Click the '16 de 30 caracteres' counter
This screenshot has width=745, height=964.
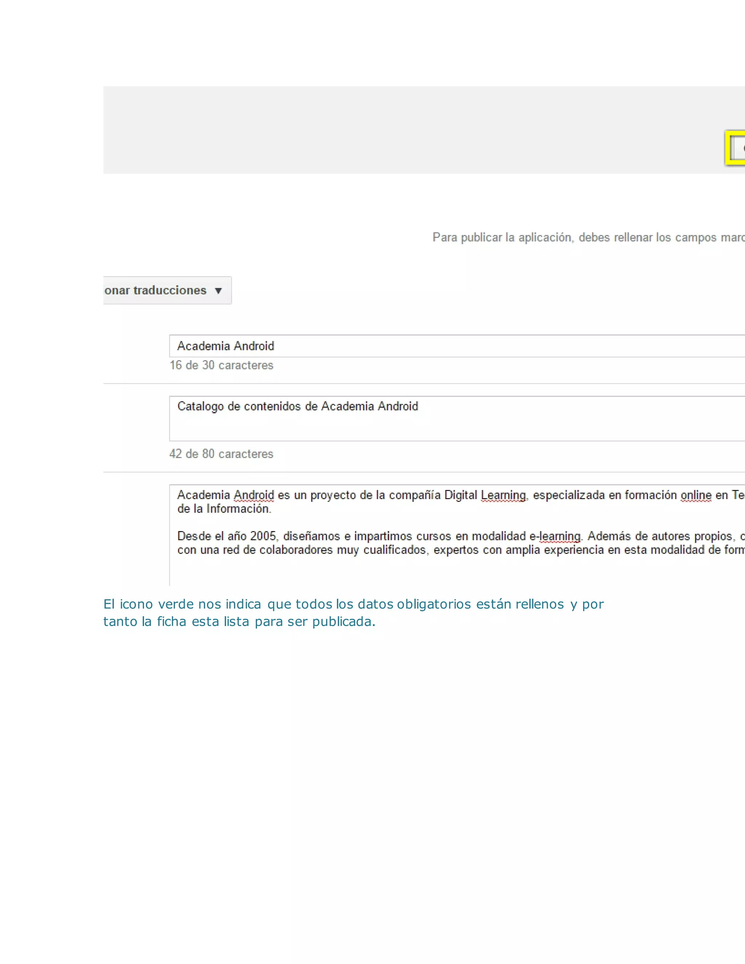pyautogui.click(x=222, y=366)
